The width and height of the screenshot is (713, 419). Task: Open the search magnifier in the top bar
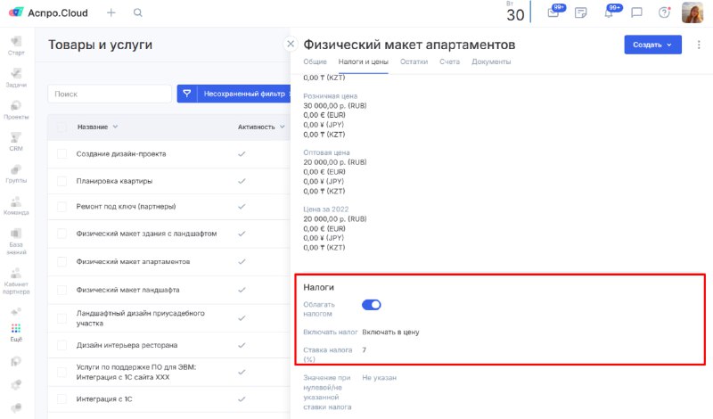point(138,12)
